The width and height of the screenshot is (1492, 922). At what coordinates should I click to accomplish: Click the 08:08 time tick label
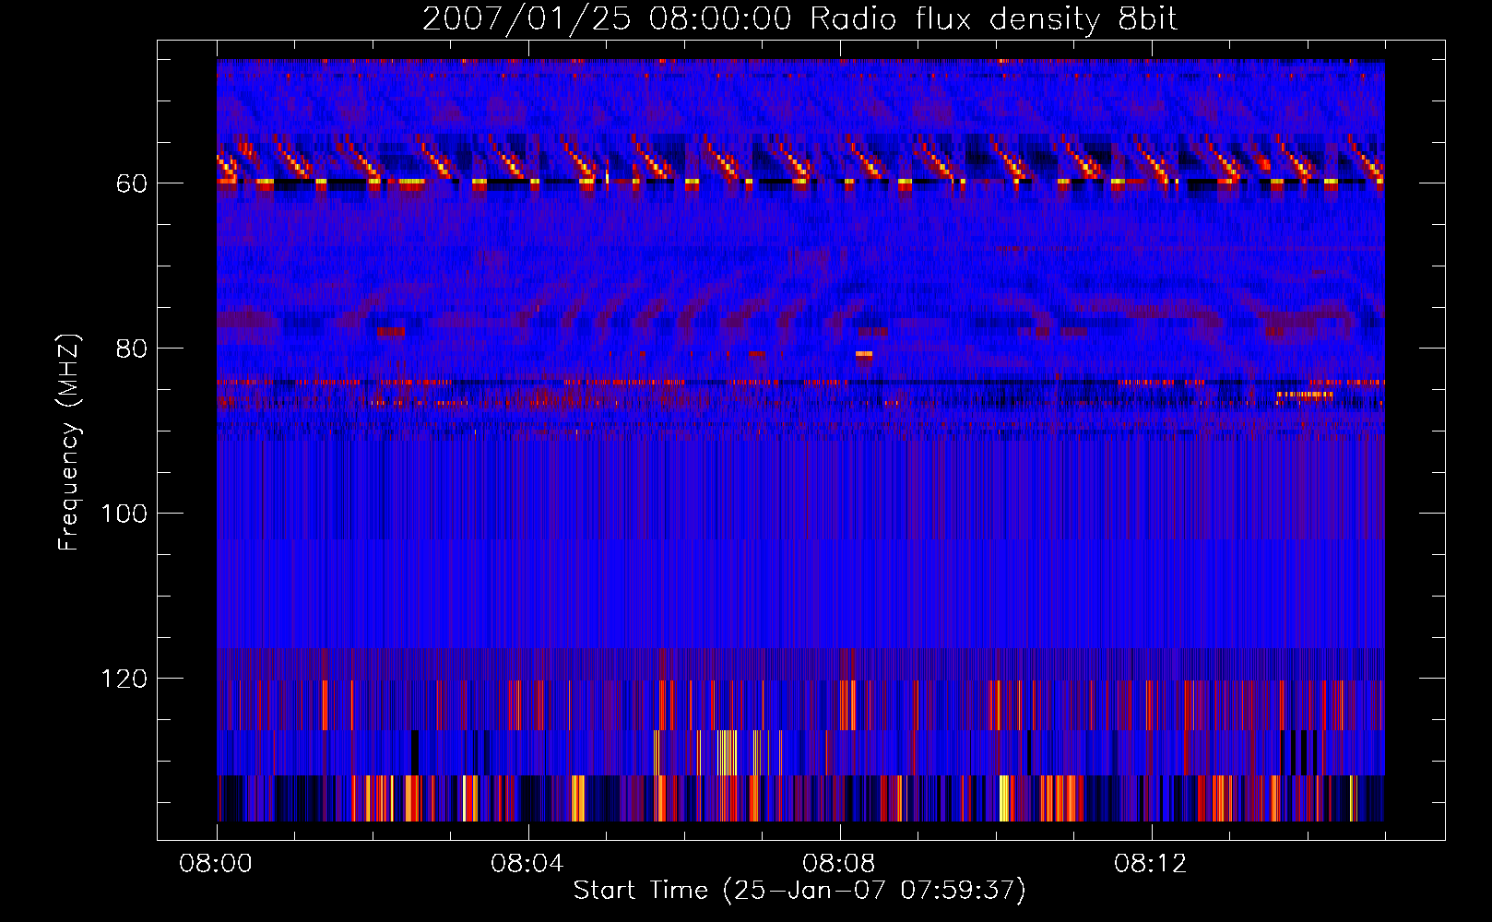[839, 864]
